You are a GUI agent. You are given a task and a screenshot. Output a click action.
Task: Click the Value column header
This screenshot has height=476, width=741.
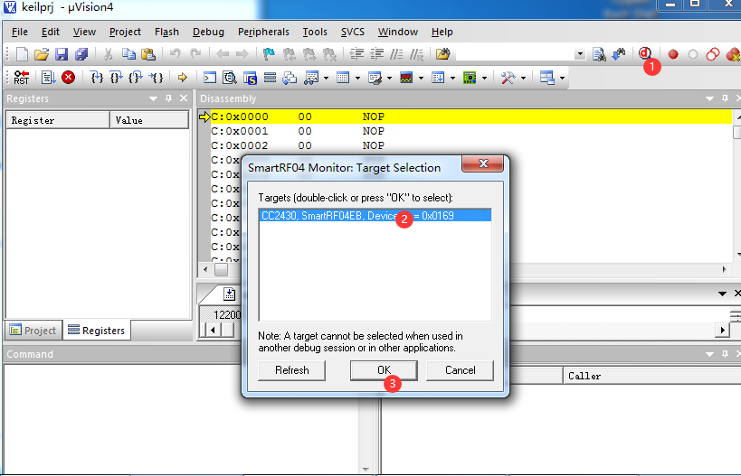[149, 120]
